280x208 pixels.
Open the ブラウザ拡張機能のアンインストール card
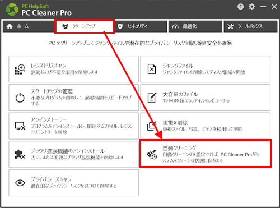[x=74, y=154]
